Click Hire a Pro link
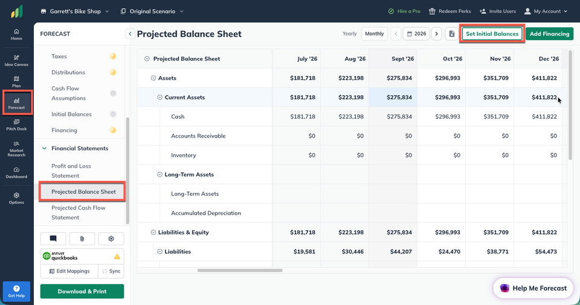The image size is (580, 305). click(404, 11)
